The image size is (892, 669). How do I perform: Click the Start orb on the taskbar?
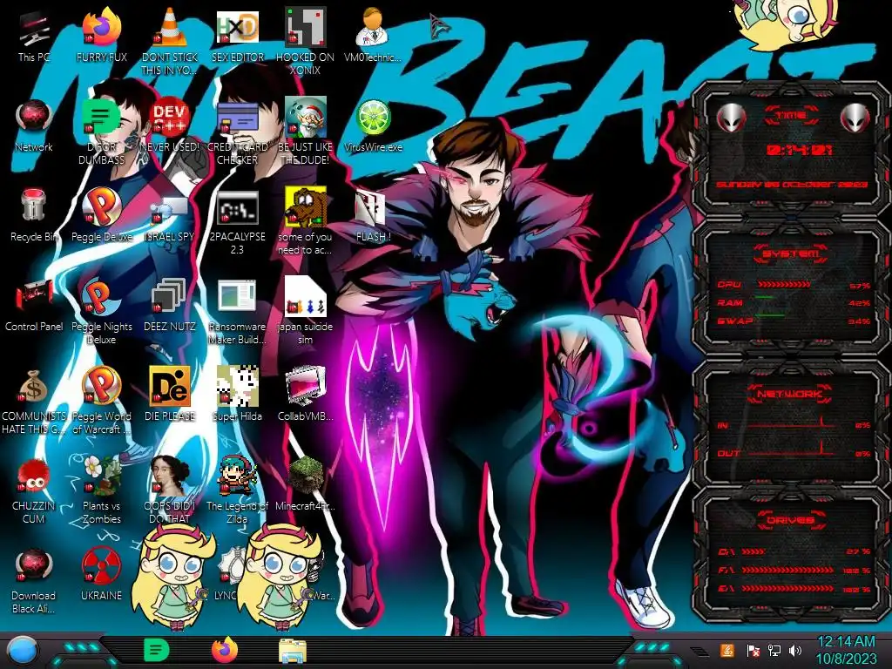coord(23,652)
